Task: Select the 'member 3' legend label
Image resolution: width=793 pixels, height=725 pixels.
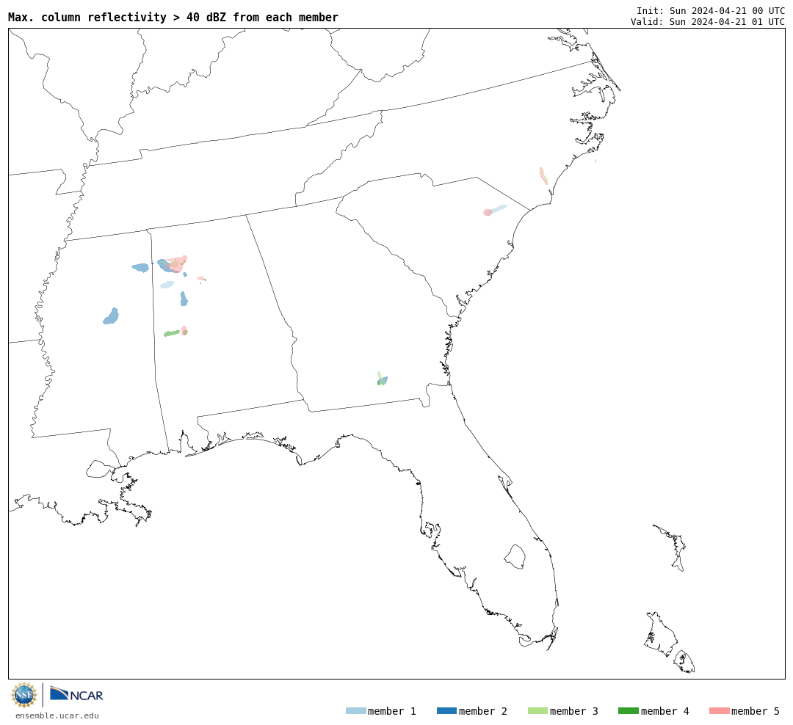Action: tap(574, 711)
